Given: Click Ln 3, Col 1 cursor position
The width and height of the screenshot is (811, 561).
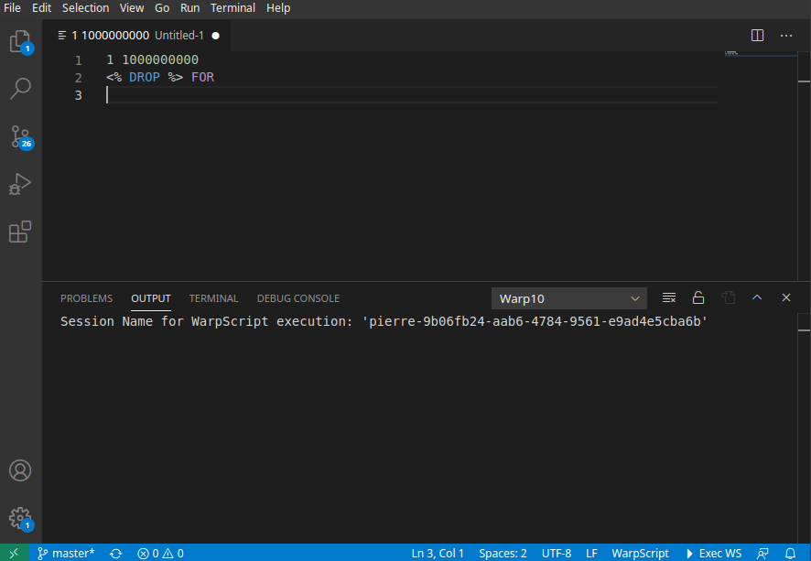Looking at the screenshot, I should (438, 553).
